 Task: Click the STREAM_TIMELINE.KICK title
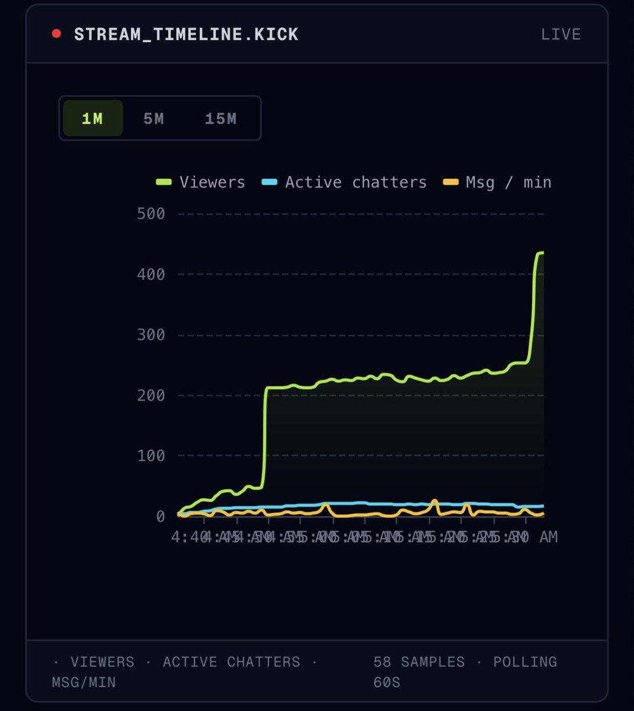[186, 34]
